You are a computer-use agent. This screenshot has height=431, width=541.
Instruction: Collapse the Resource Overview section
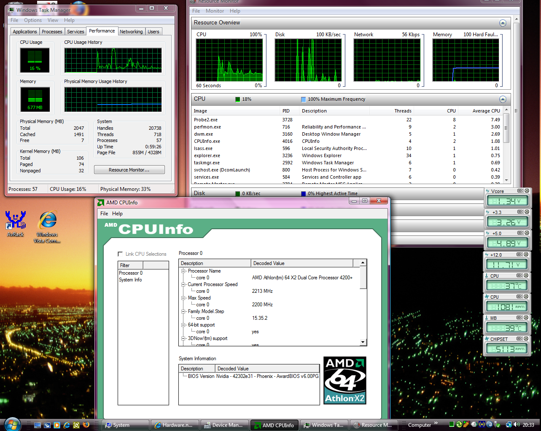coord(503,23)
